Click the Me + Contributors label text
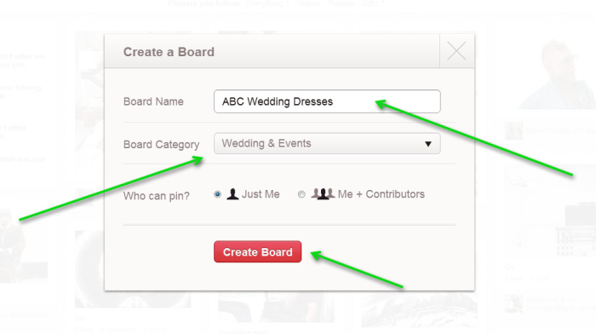The height and width of the screenshot is (334, 596). point(381,194)
